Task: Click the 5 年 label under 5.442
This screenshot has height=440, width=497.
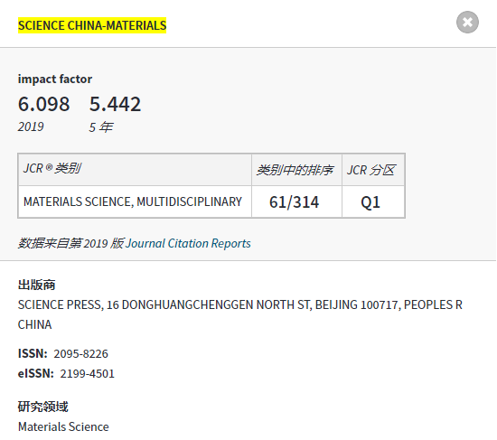Action: pos(101,127)
